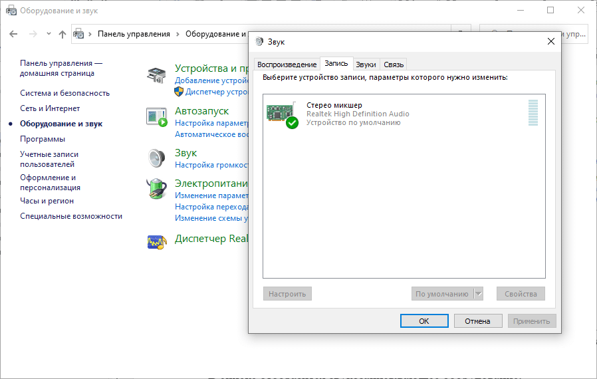The width and height of the screenshot is (597, 379).
Task: Open the 'Звуки' tab
Action: (366, 64)
